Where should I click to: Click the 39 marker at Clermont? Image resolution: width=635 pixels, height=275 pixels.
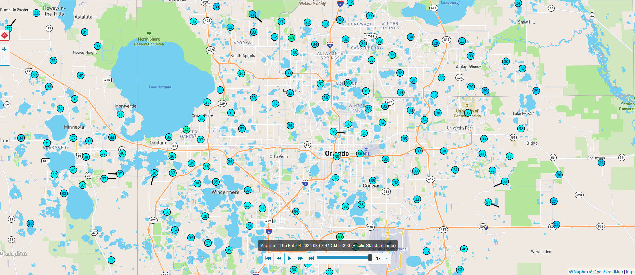tap(47, 143)
